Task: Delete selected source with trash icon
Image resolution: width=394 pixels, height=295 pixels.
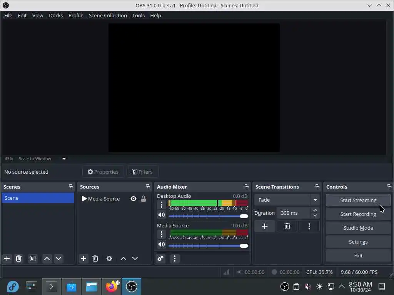Action: point(95,259)
